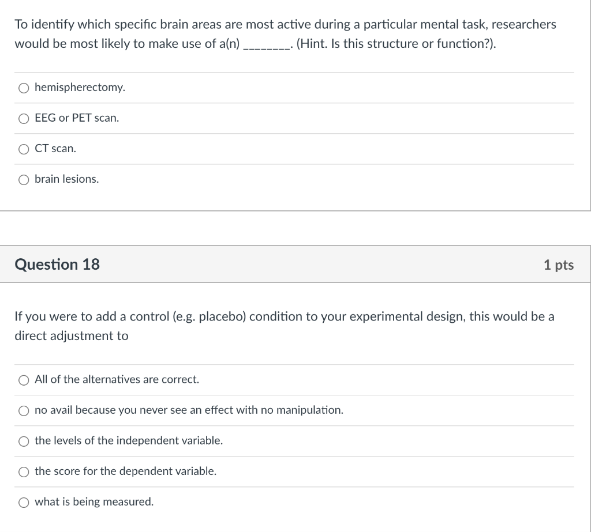Select All of the alternatives are correct

tap(24, 380)
